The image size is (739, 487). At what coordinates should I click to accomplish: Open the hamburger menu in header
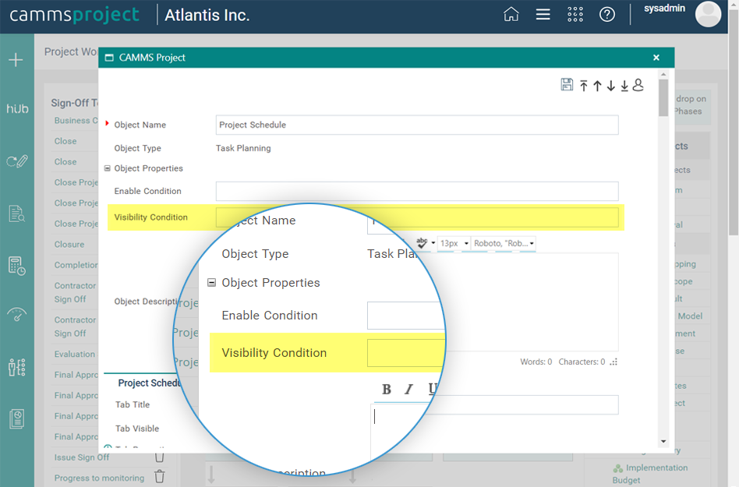(543, 15)
